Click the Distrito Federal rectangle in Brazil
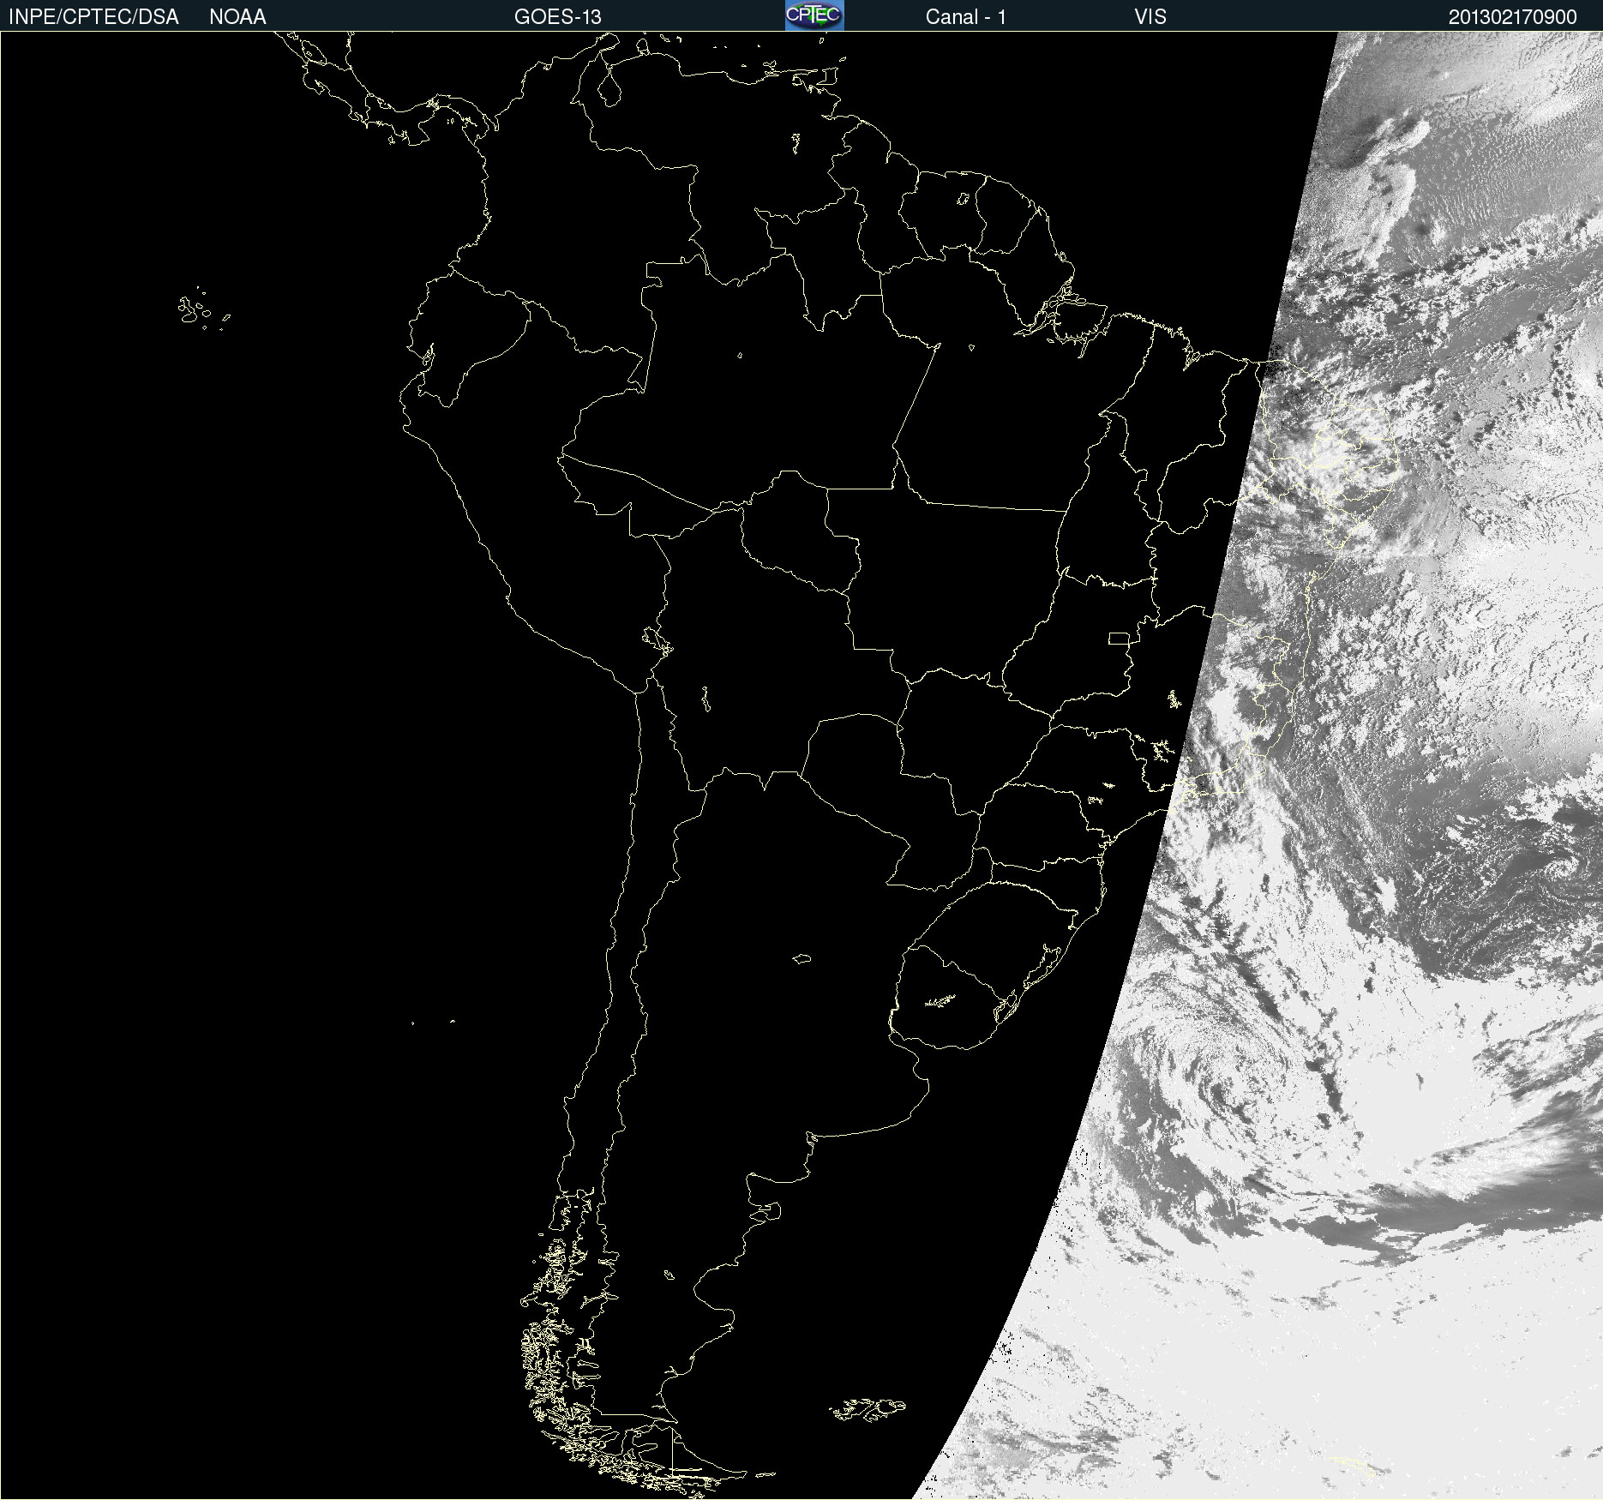The image size is (1603, 1500). (1119, 638)
